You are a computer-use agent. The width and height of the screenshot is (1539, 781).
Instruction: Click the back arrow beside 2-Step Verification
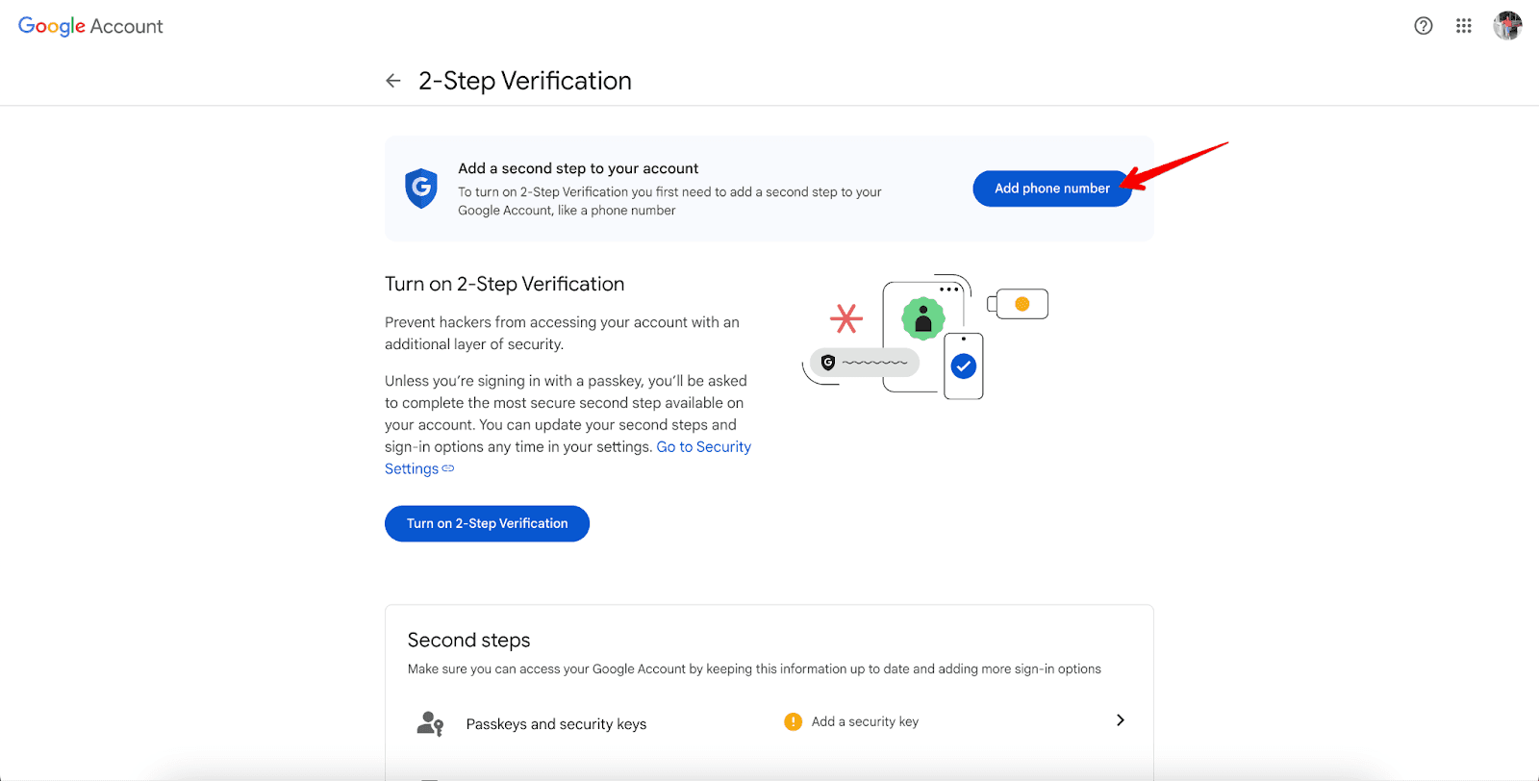tap(392, 81)
